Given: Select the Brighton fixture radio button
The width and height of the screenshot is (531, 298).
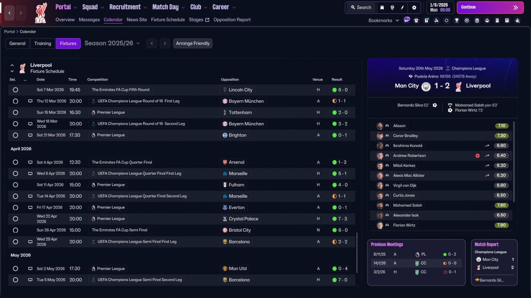Looking at the screenshot, I should [15, 135].
